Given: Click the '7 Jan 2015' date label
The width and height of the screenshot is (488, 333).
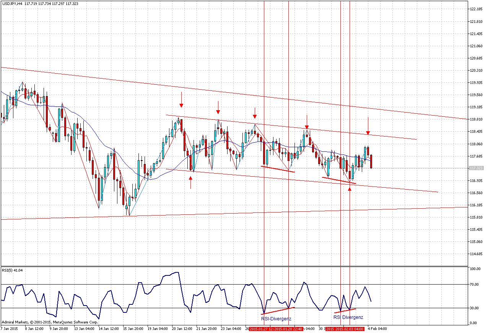Looking at the screenshot, I should pyautogui.click(x=10, y=328).
